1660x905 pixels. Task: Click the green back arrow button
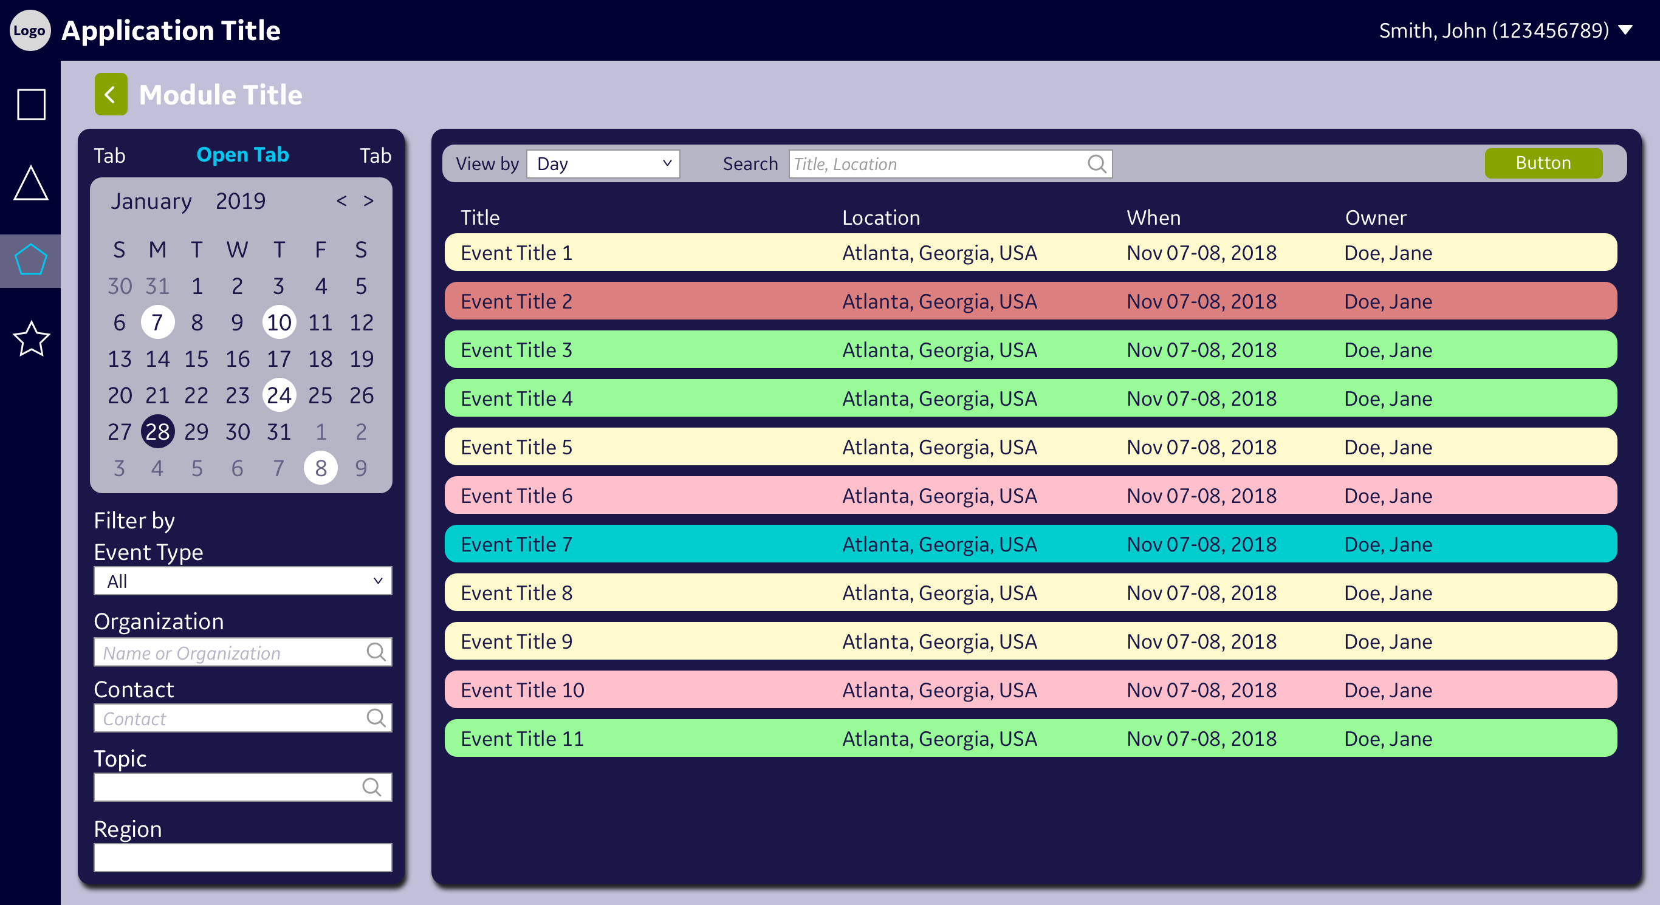[111, 94]
